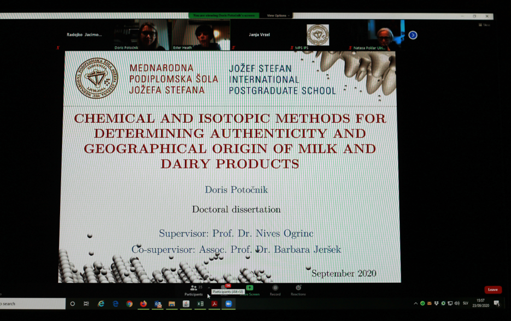Start recording with the Record button

tap(275, 289)
